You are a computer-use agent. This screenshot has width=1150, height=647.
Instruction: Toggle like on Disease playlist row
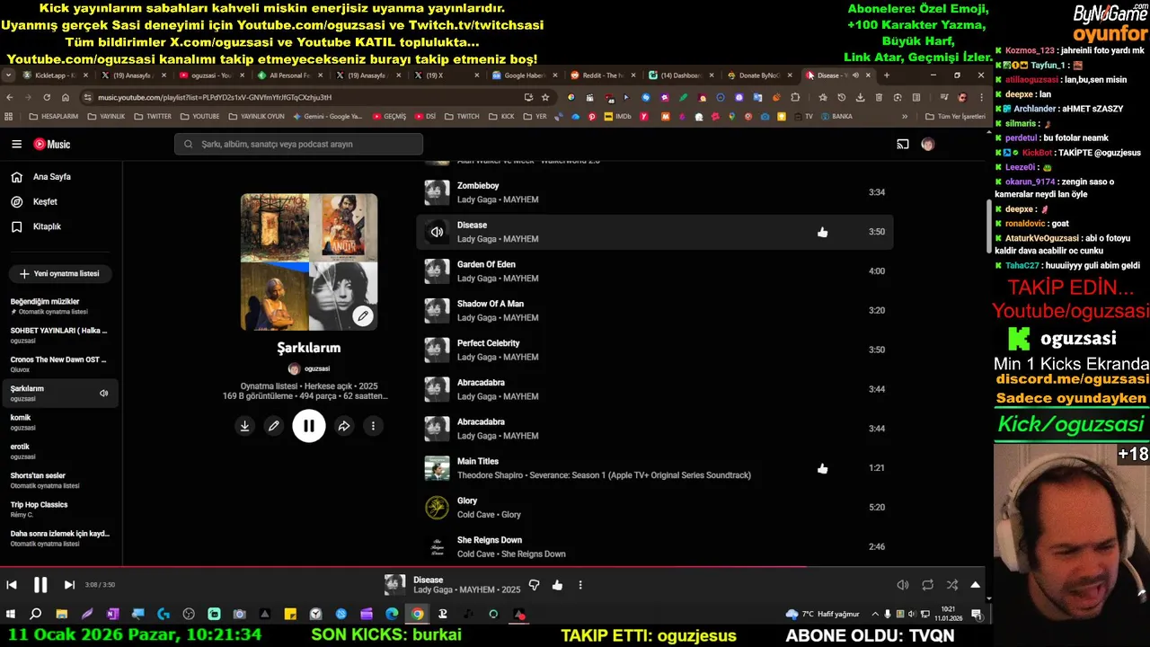point(822,232)
